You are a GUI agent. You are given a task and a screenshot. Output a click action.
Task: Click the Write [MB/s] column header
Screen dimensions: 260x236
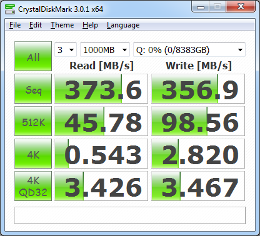(x=199, y=66)
